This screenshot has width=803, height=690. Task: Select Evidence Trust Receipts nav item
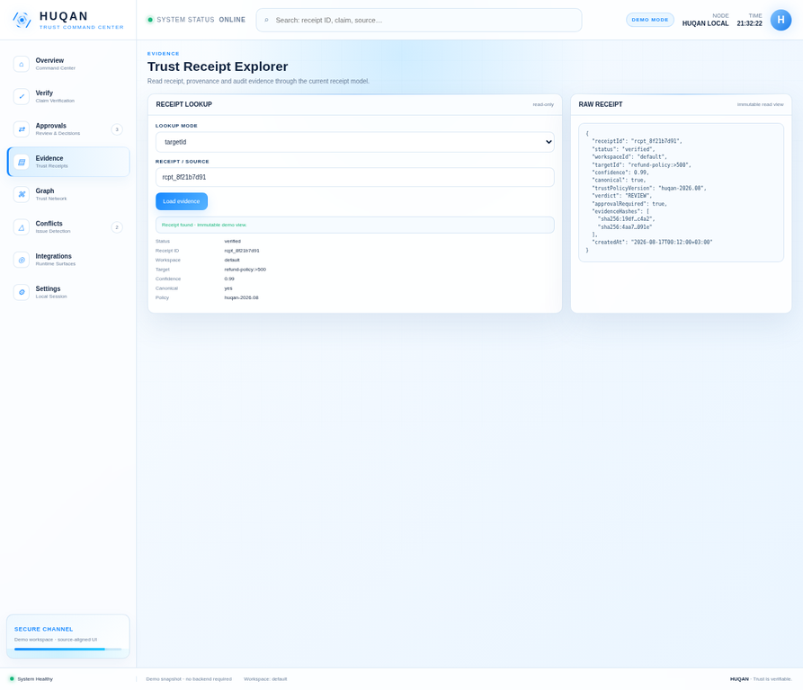[68, 162]
